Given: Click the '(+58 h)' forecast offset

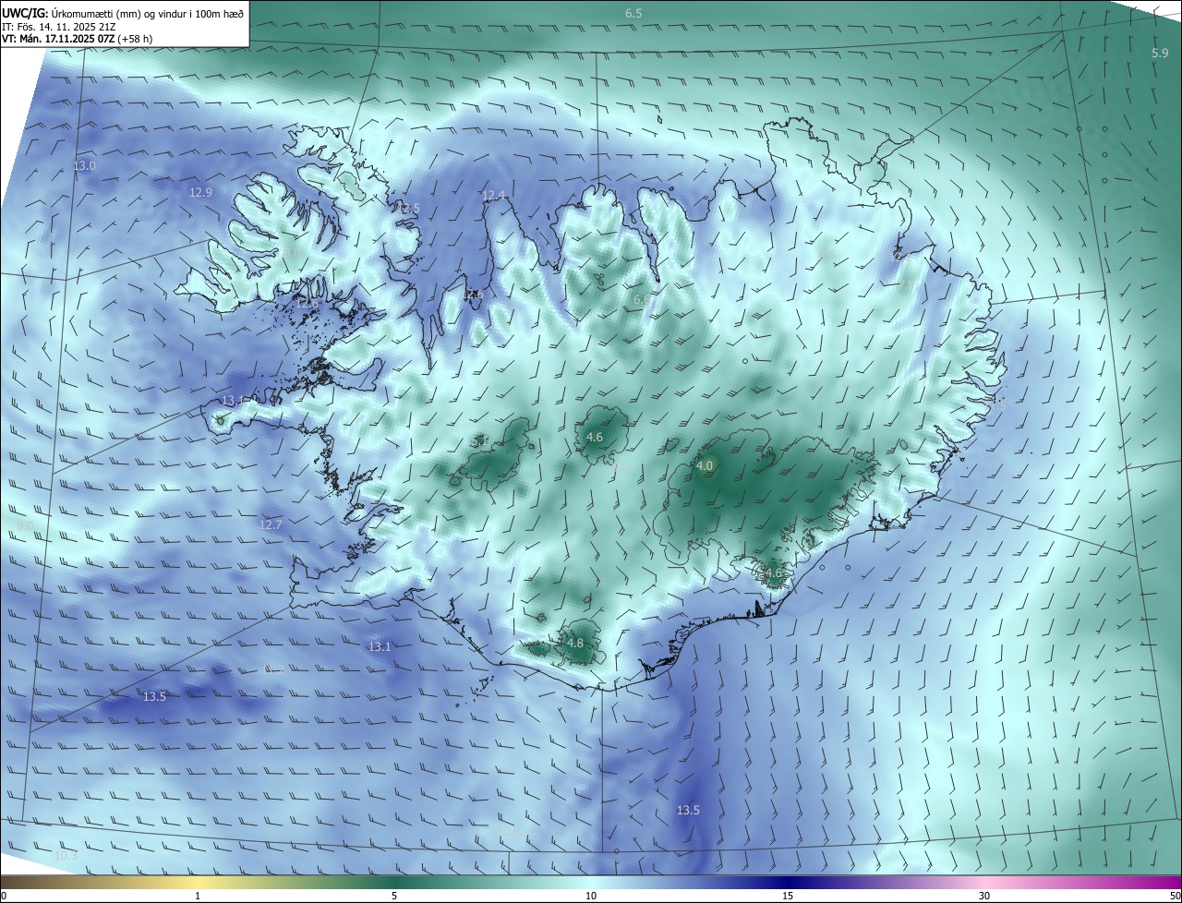Looking at the screenshot, I should (135, 39).
